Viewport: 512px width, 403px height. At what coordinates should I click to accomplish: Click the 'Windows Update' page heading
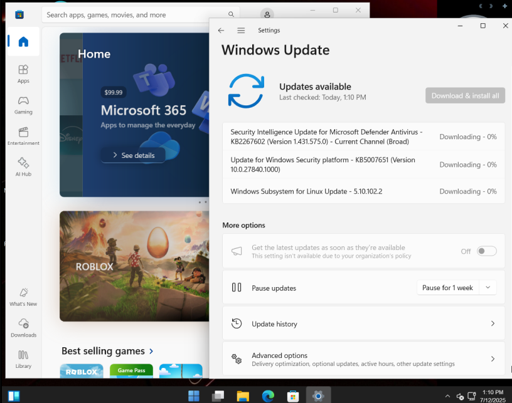click(275, 50)
